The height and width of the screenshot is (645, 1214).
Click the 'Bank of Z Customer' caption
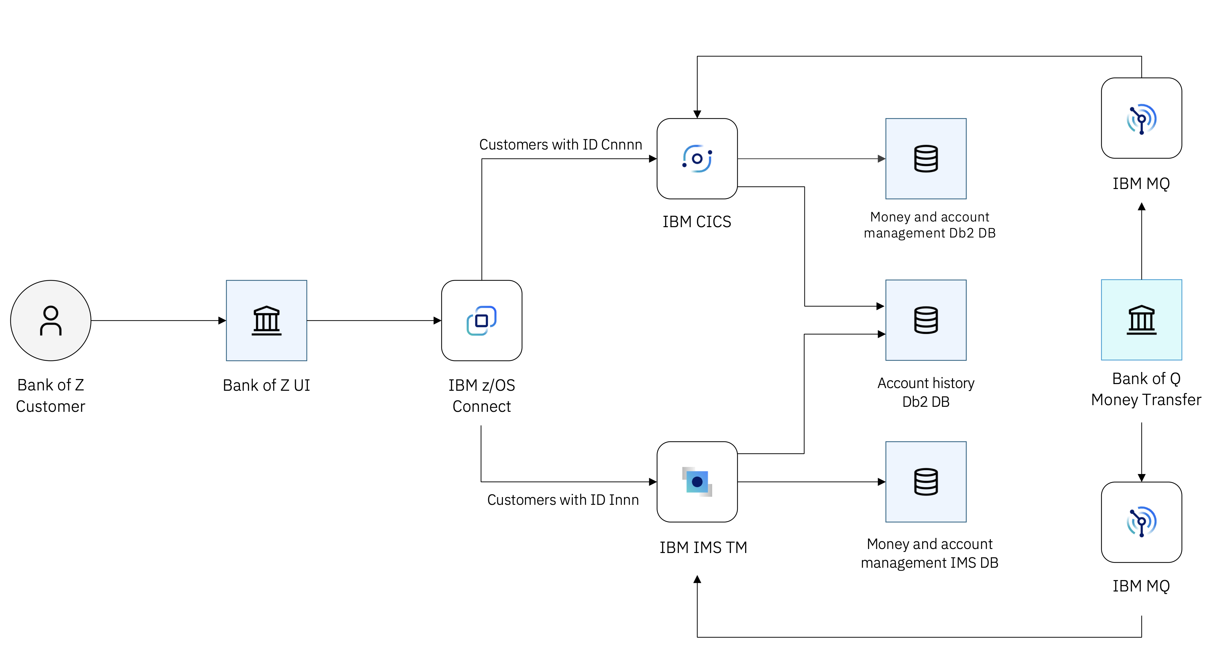51,396
